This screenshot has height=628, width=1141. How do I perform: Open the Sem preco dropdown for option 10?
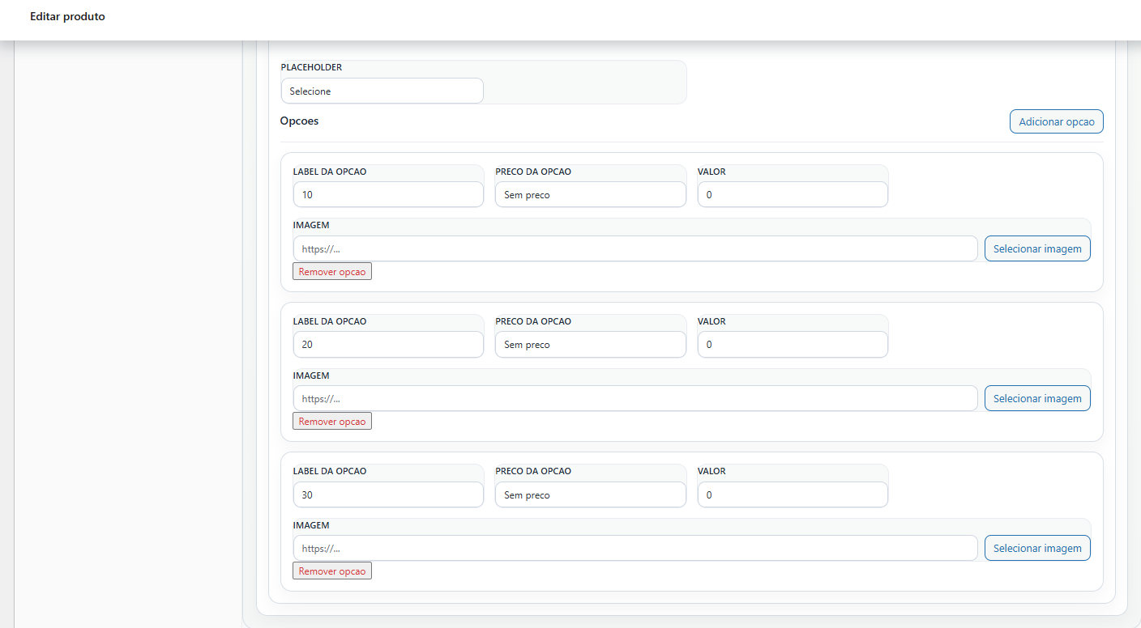pos(590,194)
